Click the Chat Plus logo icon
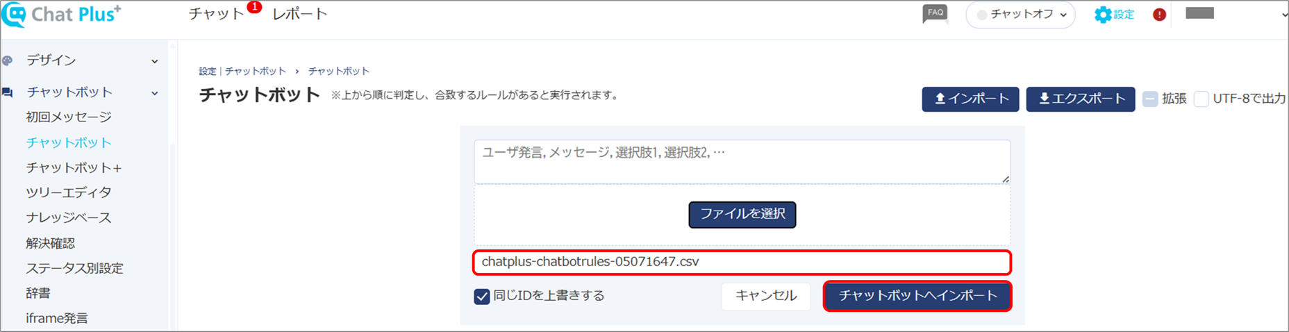This screenshot has width=1289, height=332. [14, 15]
